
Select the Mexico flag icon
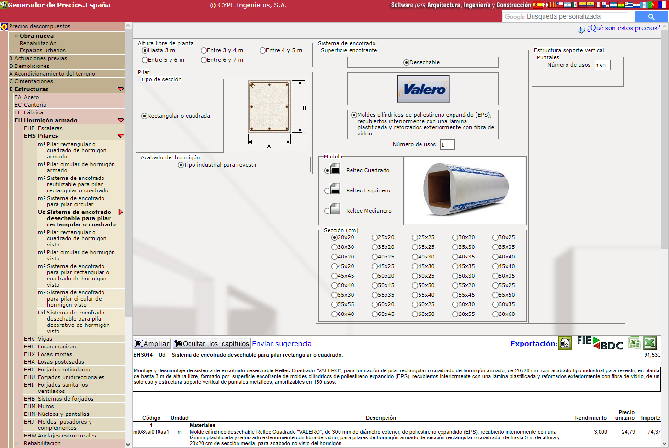575,5
